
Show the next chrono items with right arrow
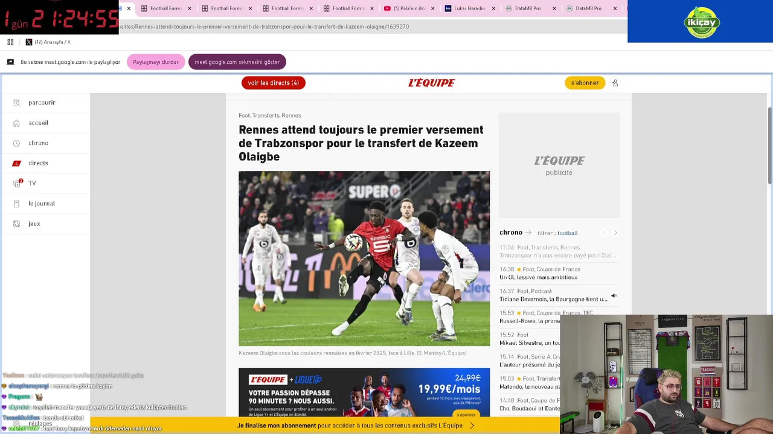[x=615, y=233]
